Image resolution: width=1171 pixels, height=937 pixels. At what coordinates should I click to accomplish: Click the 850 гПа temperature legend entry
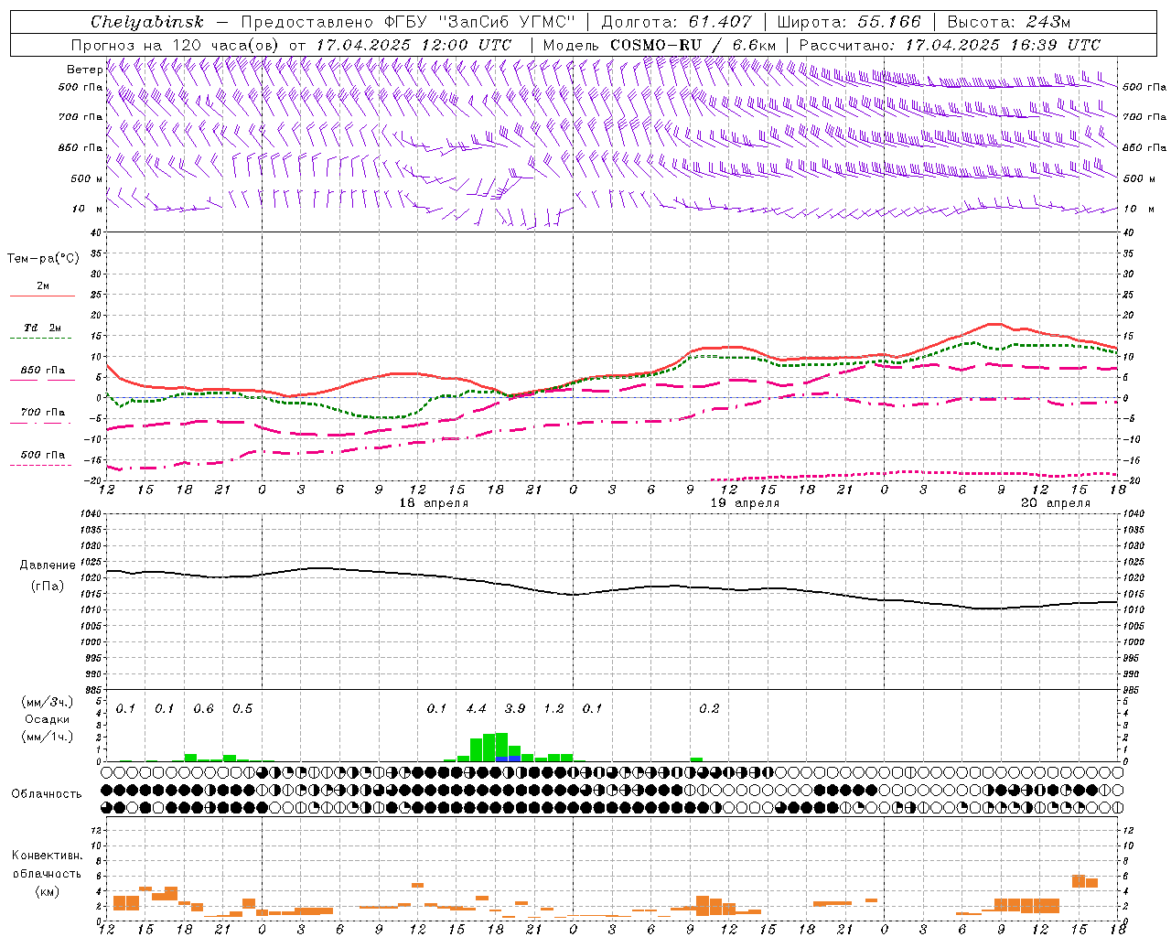(x=43, y=371)
